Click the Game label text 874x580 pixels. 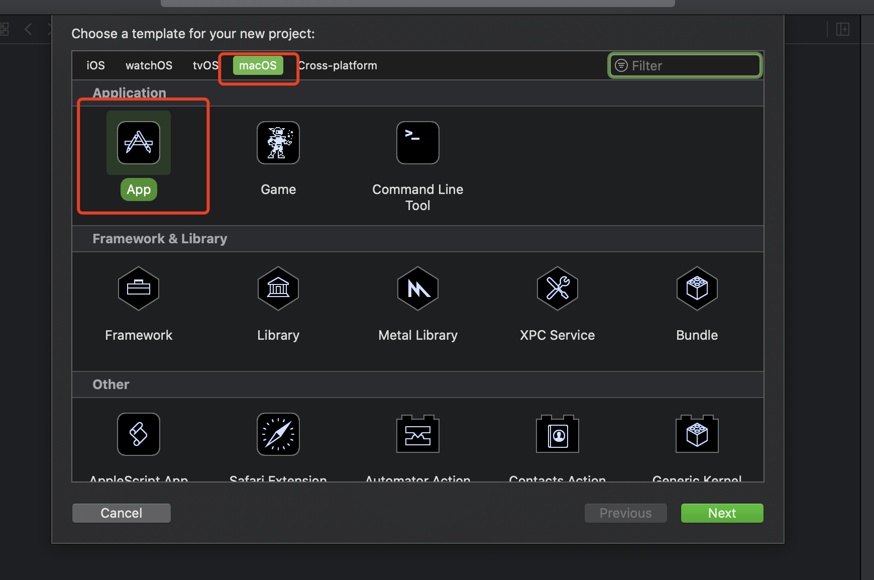pos(278,189)
